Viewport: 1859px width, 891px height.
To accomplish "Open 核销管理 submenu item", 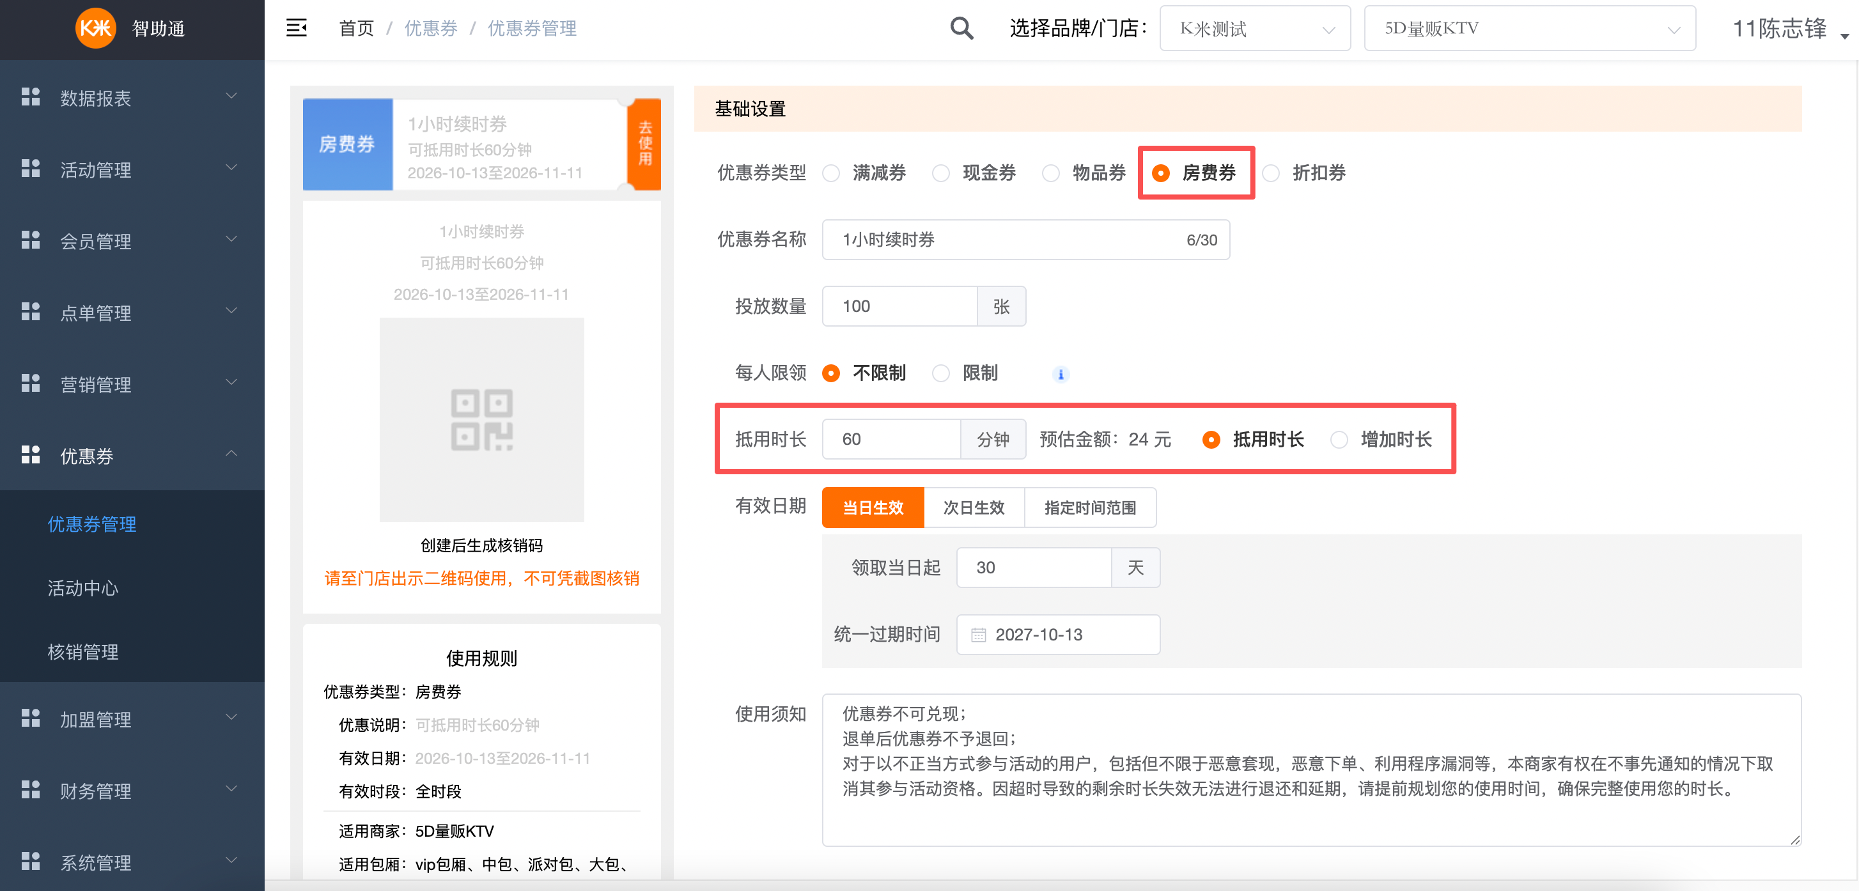I will click(x=83, y=651).
